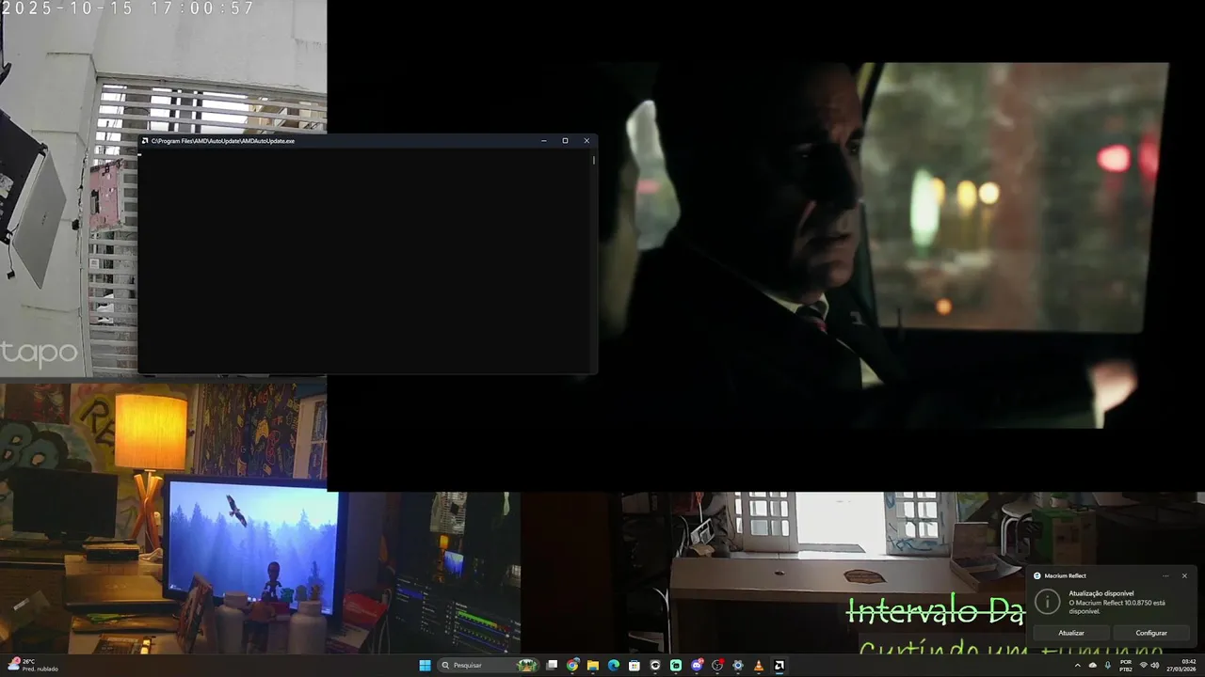Image resolution: width=1205 pixels, height=677 pixels.
Task: Open Task View from taskbar
Action: click(552, 666)
